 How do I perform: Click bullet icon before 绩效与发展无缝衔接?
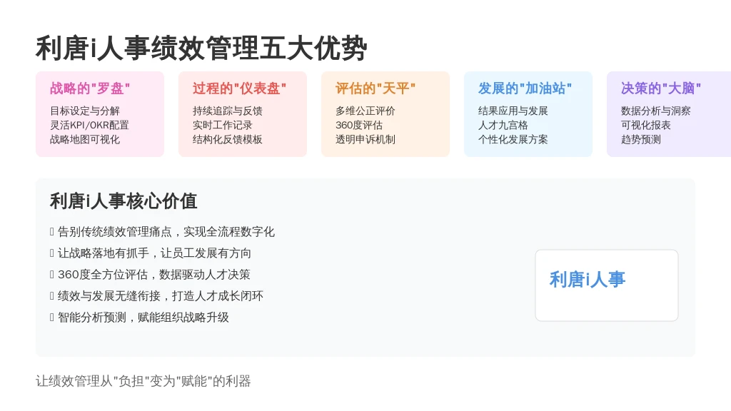[x=51, y=296]
